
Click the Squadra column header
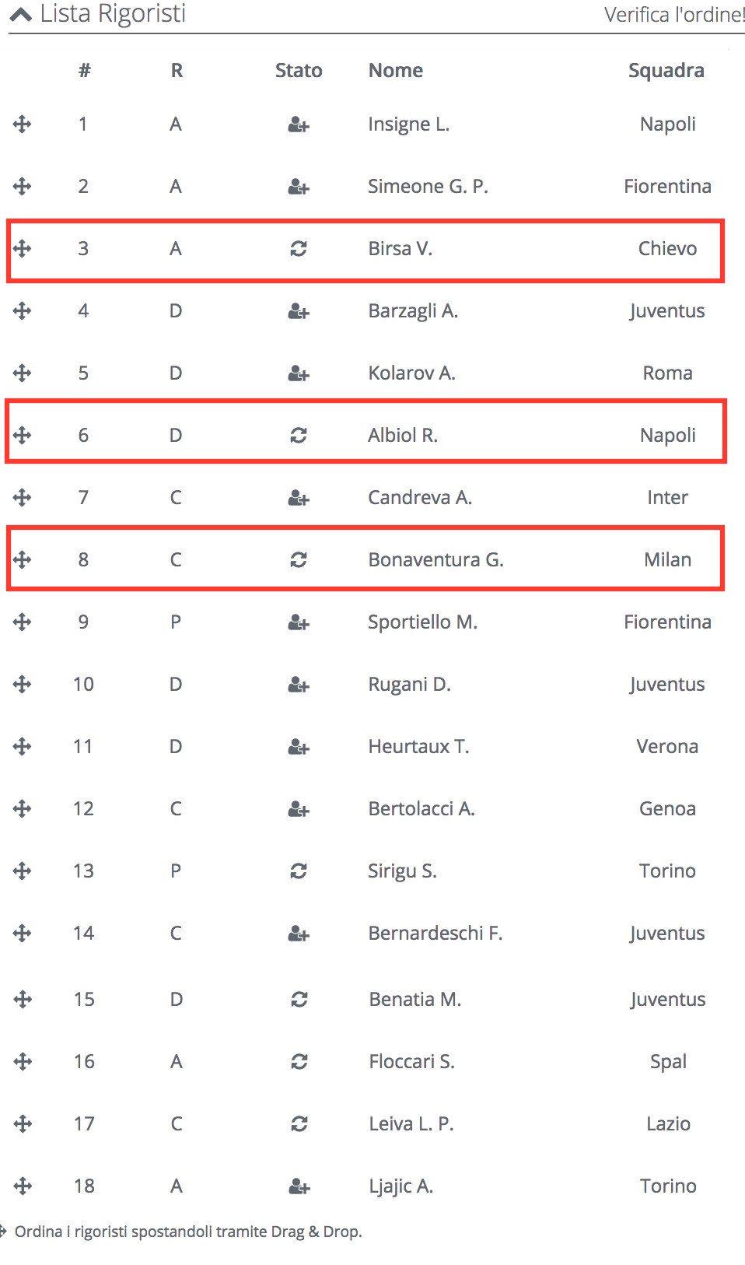(666, 71)
